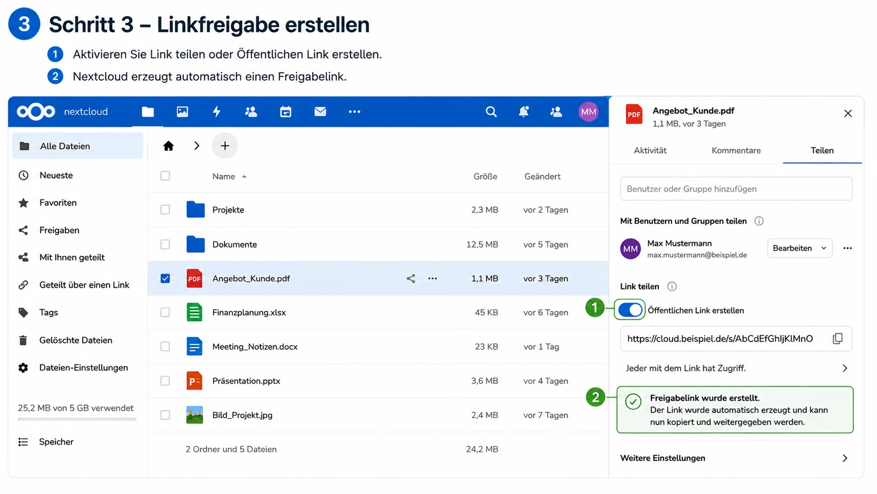Uncheck the Angebot_Kunde.pdf checkbox
Screen dimensions: 877x494
[x=165, y=278]
